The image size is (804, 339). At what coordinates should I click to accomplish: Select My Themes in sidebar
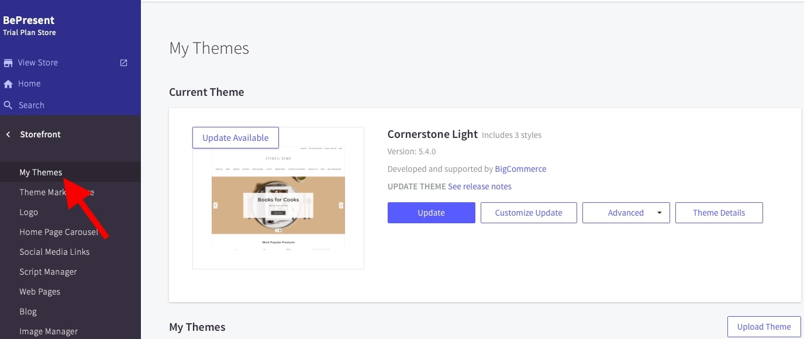40,172
